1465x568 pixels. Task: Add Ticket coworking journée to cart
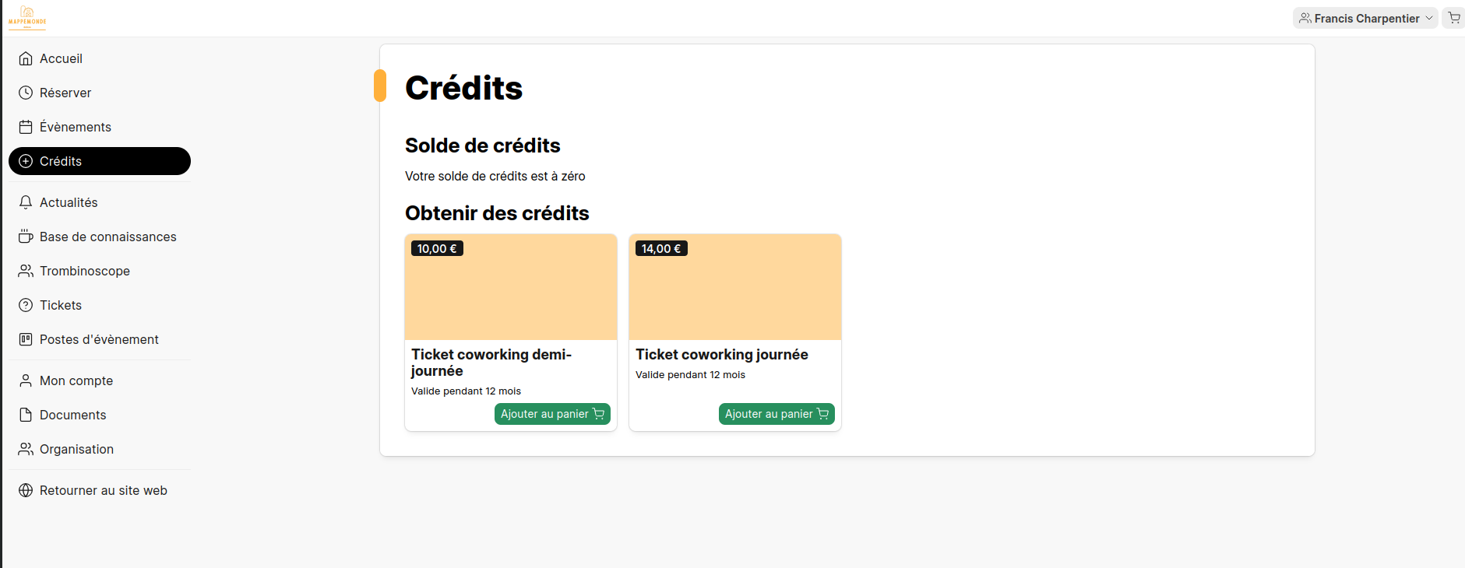pos(777,414)
